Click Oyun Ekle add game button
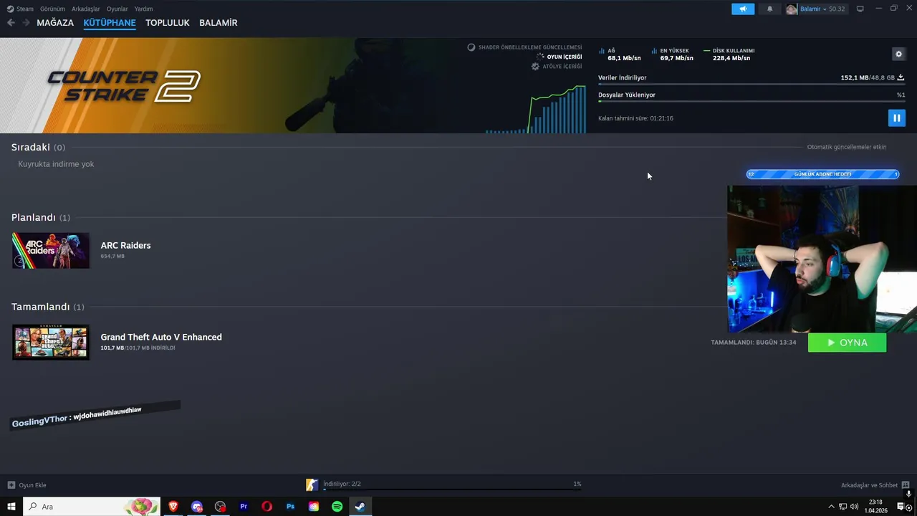This screenshot has height=516, width=917. pos(27,485)
